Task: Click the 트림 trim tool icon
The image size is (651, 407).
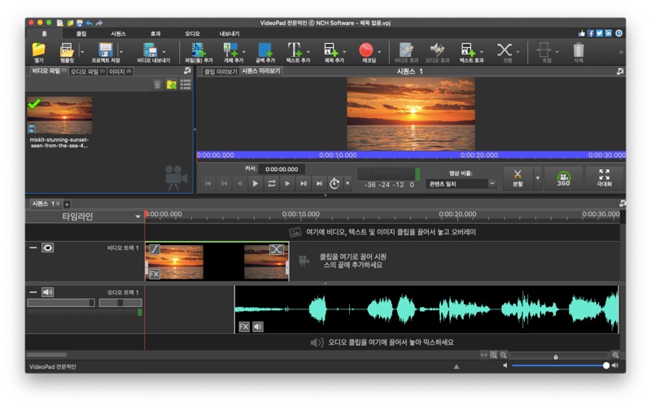Action: click(544, 50)
